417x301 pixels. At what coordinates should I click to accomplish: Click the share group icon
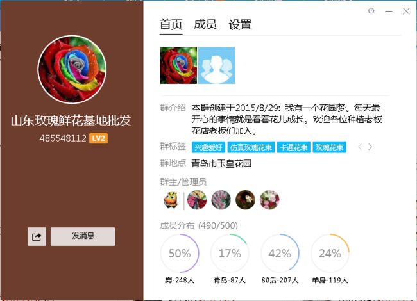pos(37,236)
